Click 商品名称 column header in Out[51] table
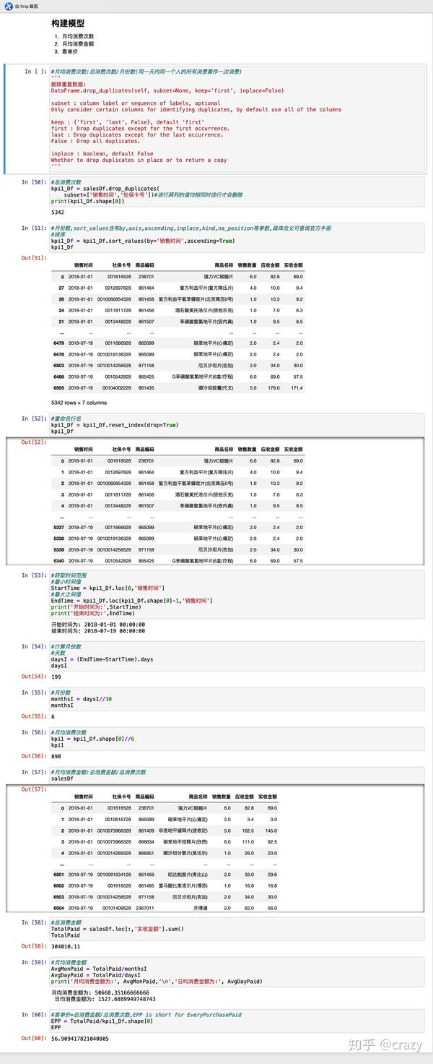This screenshot has height=1064, width=433. click(224, 266)
